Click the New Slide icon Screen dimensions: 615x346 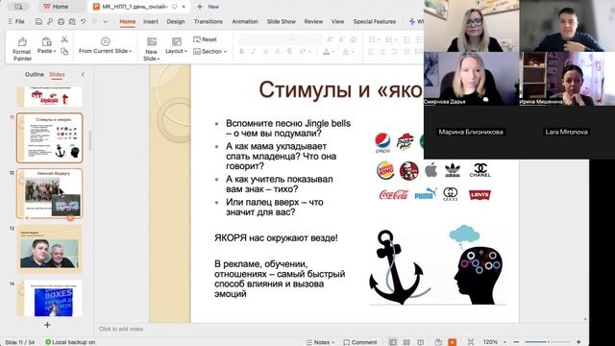(x=152, y=41)
